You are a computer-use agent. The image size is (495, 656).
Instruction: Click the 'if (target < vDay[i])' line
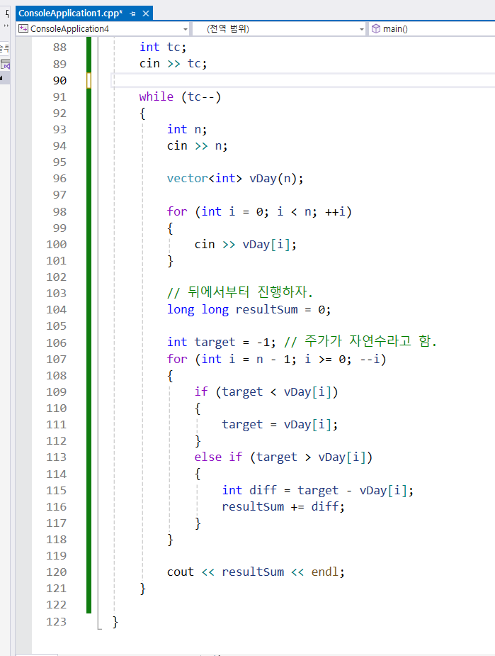click(266, 392)
